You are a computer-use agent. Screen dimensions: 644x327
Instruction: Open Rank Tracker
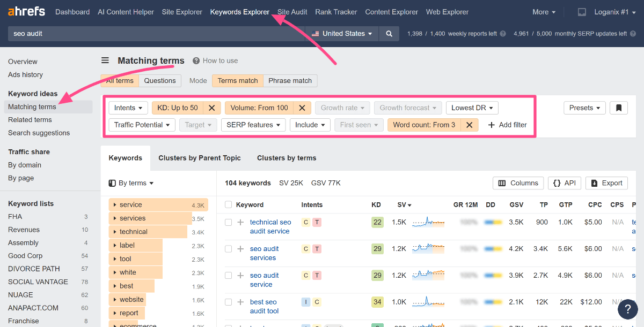pos(336,12)
